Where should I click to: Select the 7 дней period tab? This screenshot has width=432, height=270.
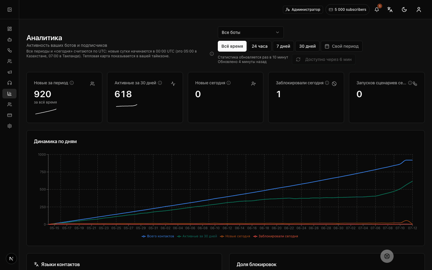[x=283, y=46]
